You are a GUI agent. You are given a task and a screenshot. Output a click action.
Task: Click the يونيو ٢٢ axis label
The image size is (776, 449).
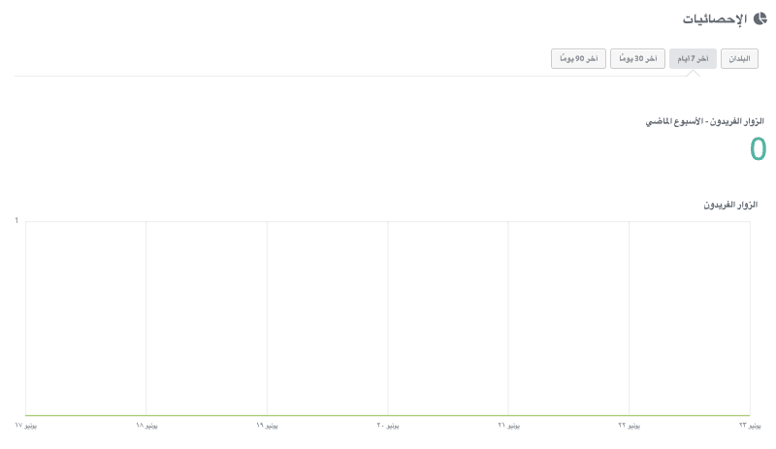[629, 425]
